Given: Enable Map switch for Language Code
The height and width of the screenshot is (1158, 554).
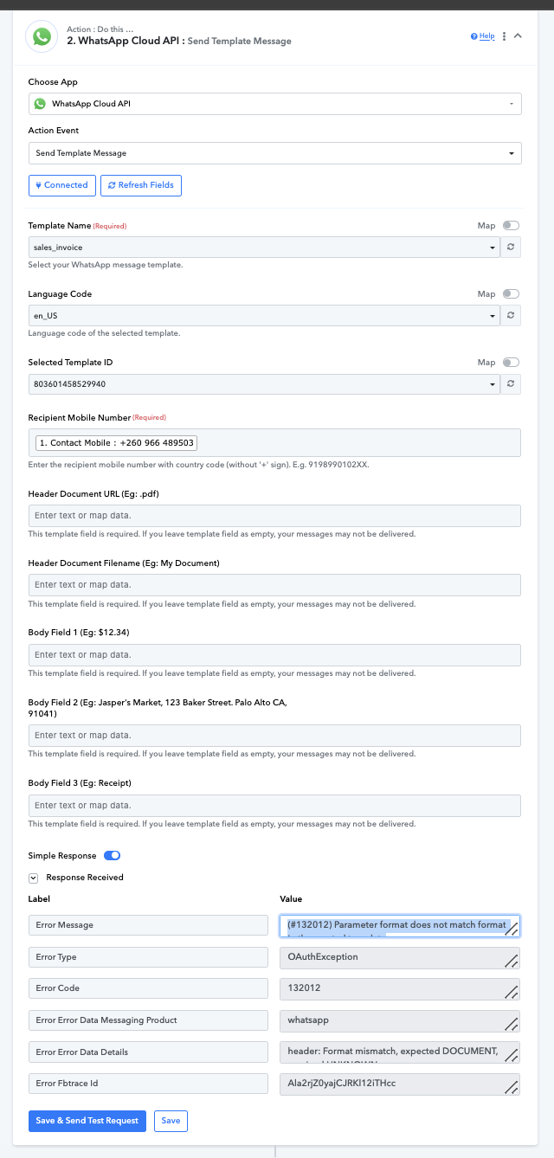Looking at the screenshot, I should click(511, 294).
